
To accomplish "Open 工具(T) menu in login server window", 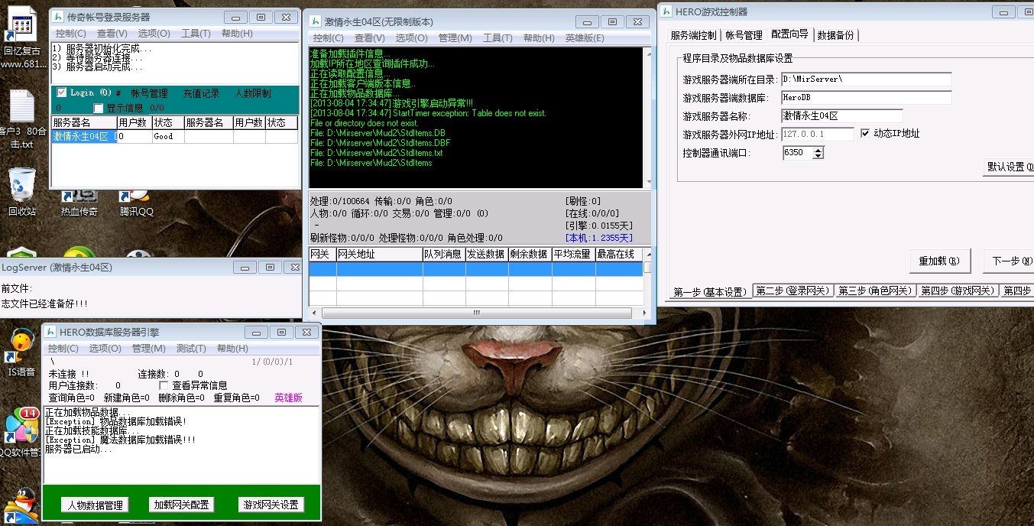I will click(196, 34).
